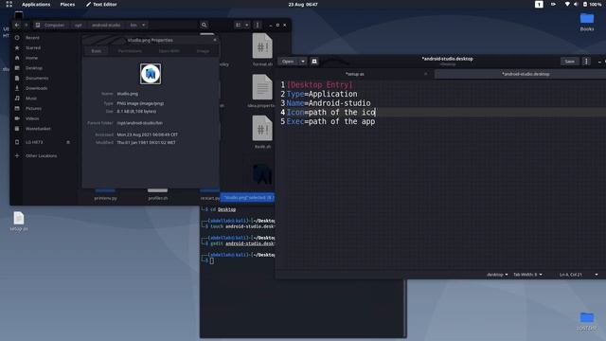
Task: Switch to Open With tab in Properties
Action: tap(169, 51)
